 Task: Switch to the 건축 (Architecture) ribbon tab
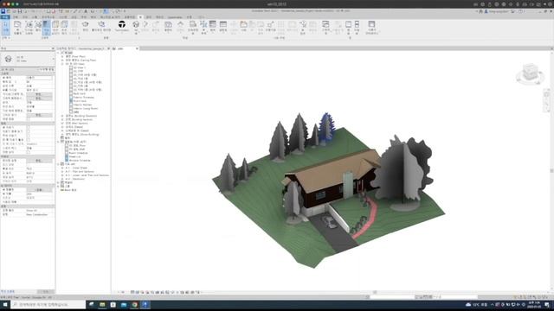coord(16,17)
